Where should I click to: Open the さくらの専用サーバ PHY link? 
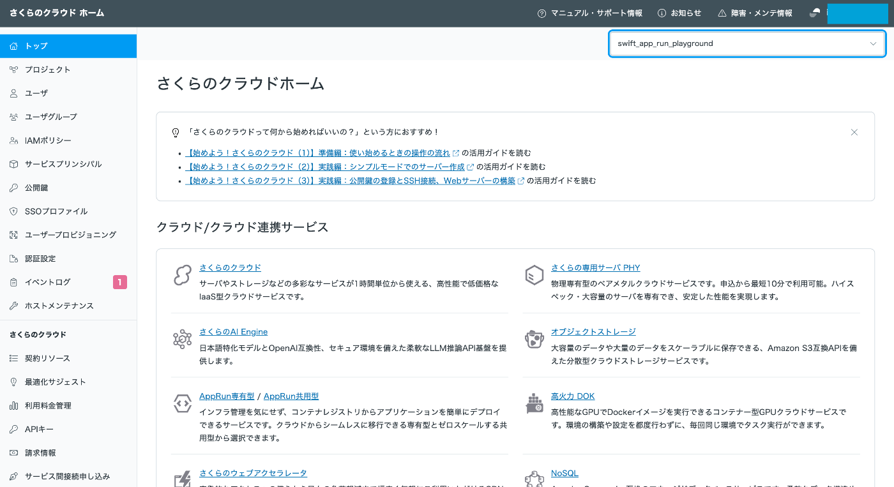(x=595, y=267)
